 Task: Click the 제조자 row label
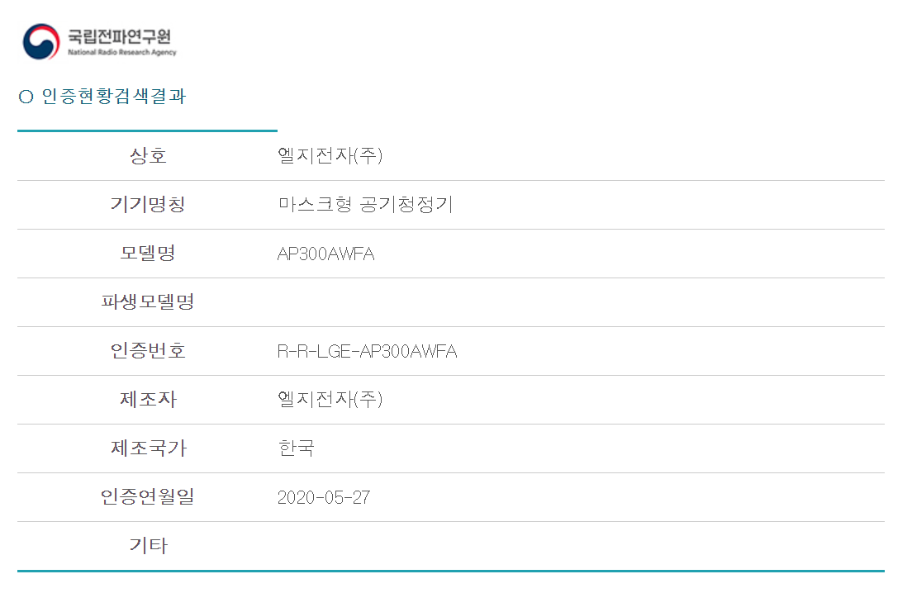pos(148,400)
